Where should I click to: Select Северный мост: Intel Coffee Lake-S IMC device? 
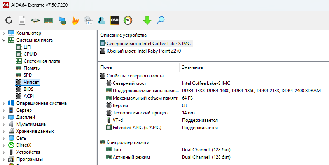(x=146, y=44)
